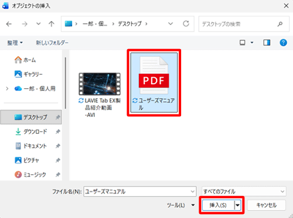Viewport: 293px width, 218px height.
Task: Focus the デスクトップの検索 search box
Action: pos(244,24)
